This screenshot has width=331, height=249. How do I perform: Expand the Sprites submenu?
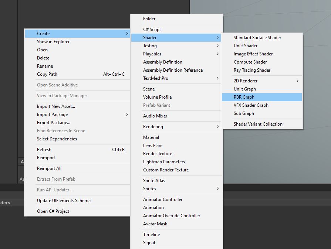click(x=149, y=189)
